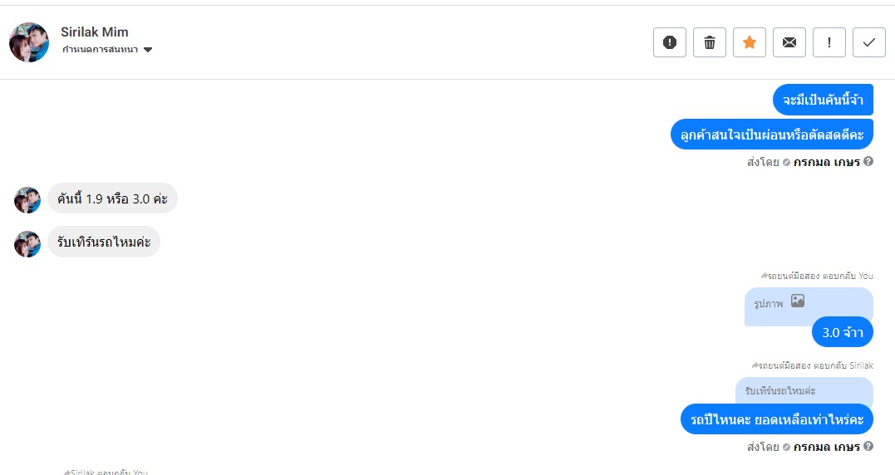Open the กำหนดการสนทนา dropdown arrow

coord(148,50)
